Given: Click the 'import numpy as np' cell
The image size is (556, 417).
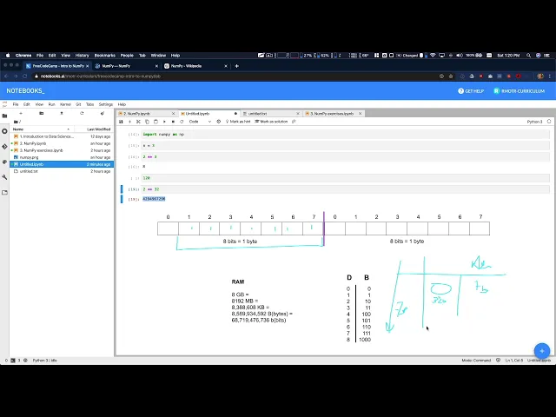Looking at the screenshot, I should 346,135.
